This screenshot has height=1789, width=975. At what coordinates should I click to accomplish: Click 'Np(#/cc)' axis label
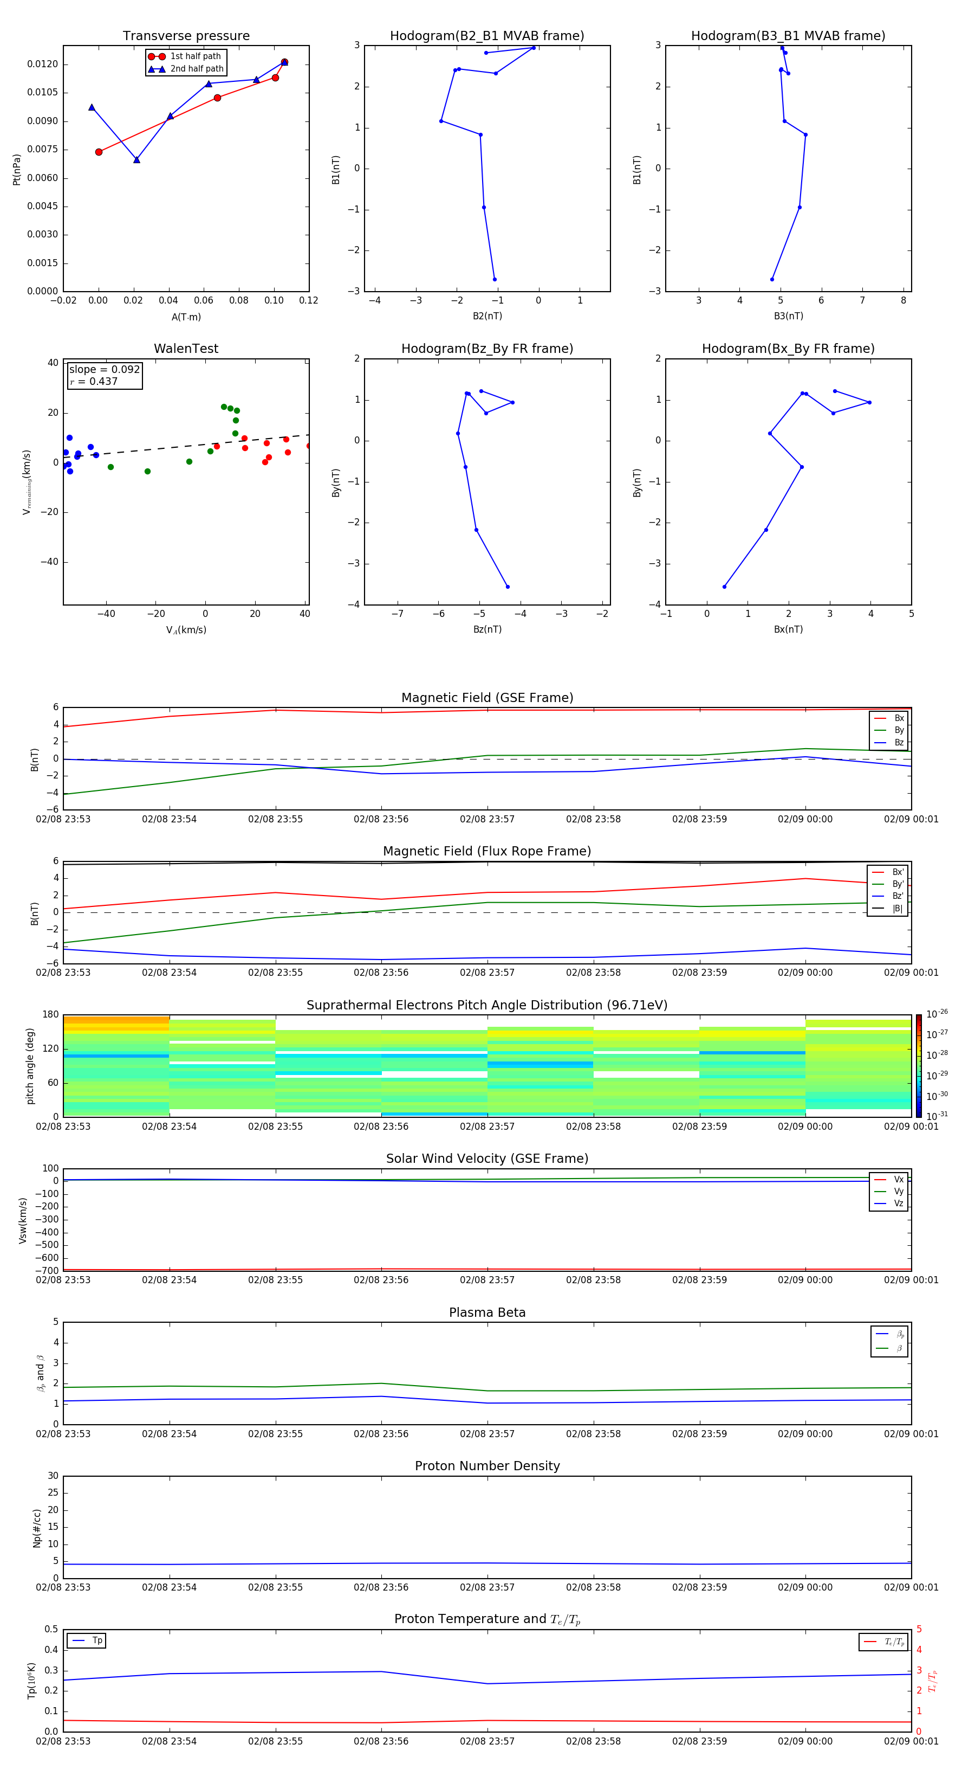(x=37, y=1527)
